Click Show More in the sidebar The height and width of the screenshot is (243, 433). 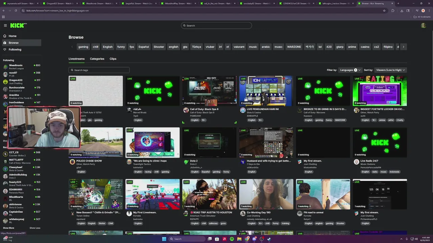(x=8, y=228)
